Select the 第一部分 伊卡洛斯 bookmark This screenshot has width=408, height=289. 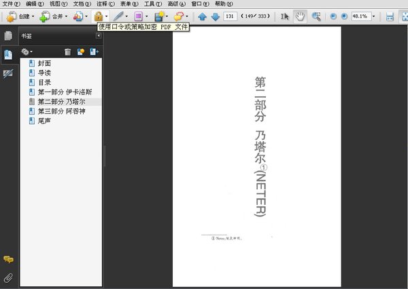pos(65,92)
